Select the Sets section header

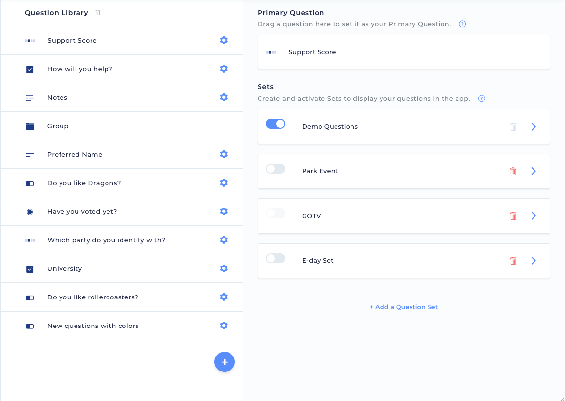coord(265,86)
